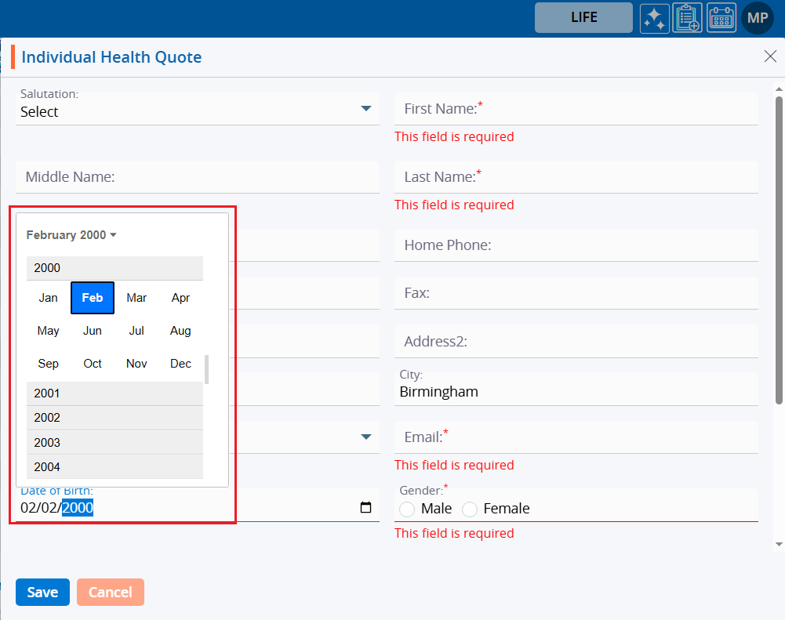Expand the Salutation dropdown
785x620 pixels.
coord(365,109)
